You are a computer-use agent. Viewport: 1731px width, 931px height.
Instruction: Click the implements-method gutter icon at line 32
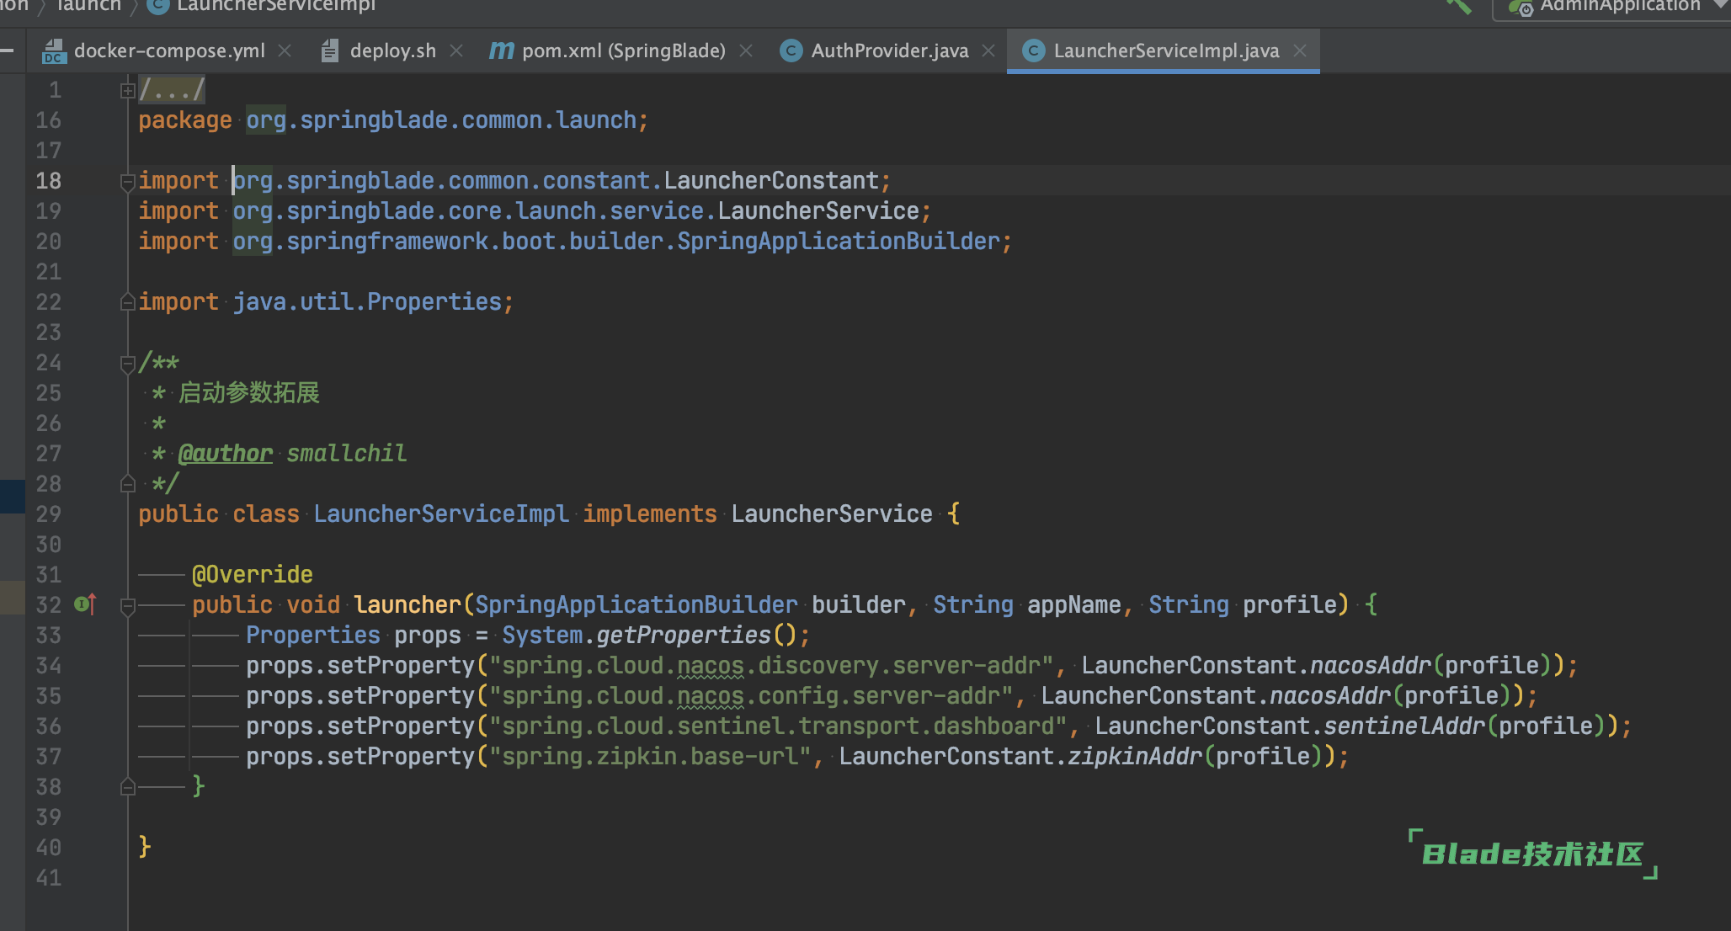[x=86, y=604]
